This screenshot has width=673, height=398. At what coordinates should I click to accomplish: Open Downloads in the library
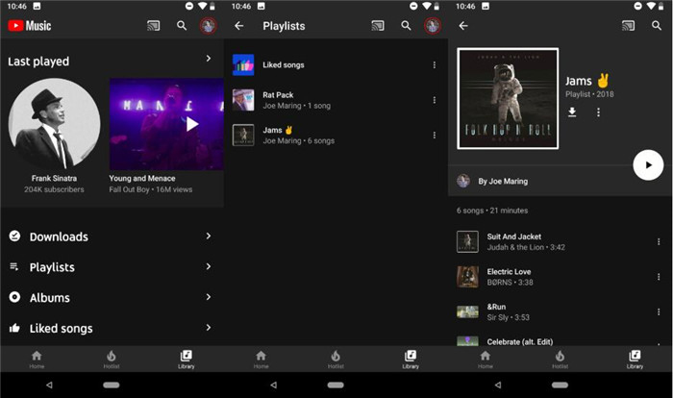(x=112, y=236)
